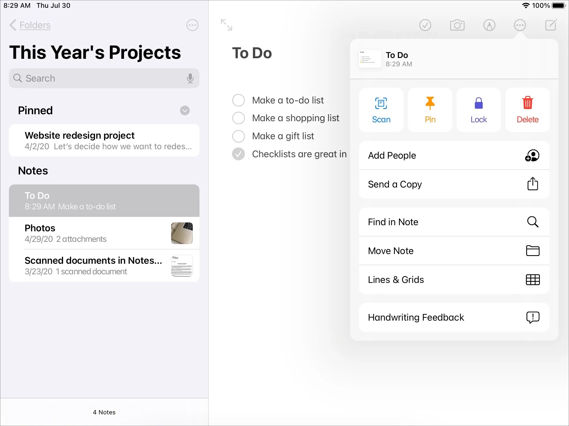Go back to Folders
This screenshot has height=426, width=569.
click(x=31, y=25)
